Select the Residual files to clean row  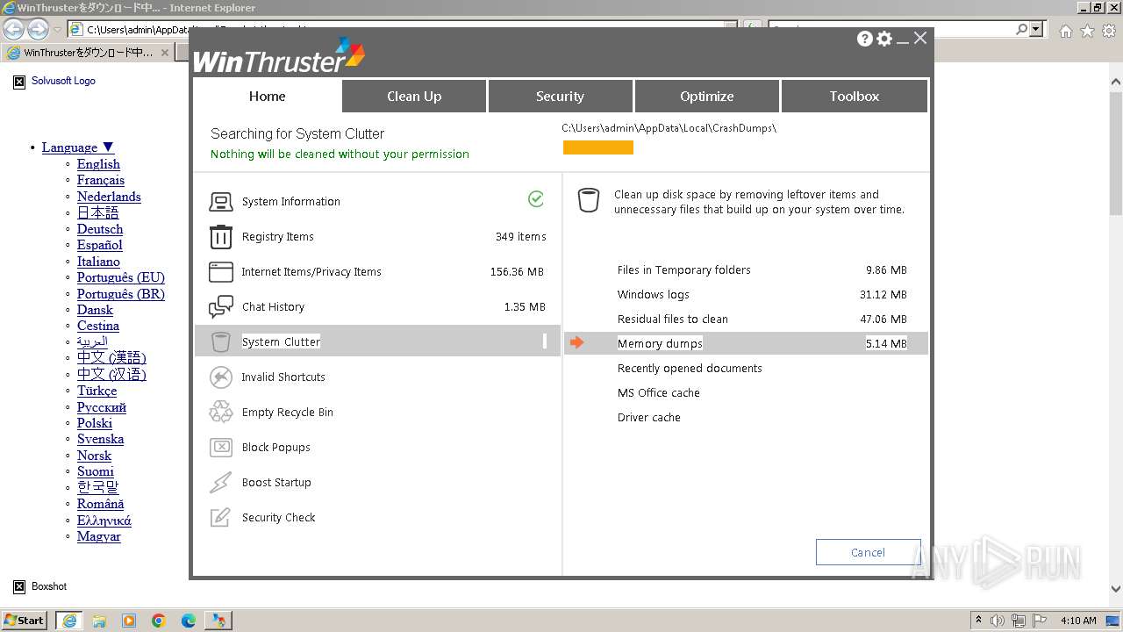tap(746, 320)
